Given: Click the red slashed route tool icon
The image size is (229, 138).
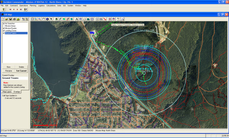Looking at the screenshot, I should click(68, 19).
